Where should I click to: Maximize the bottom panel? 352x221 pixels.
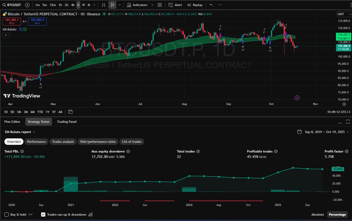pos(348,122)
